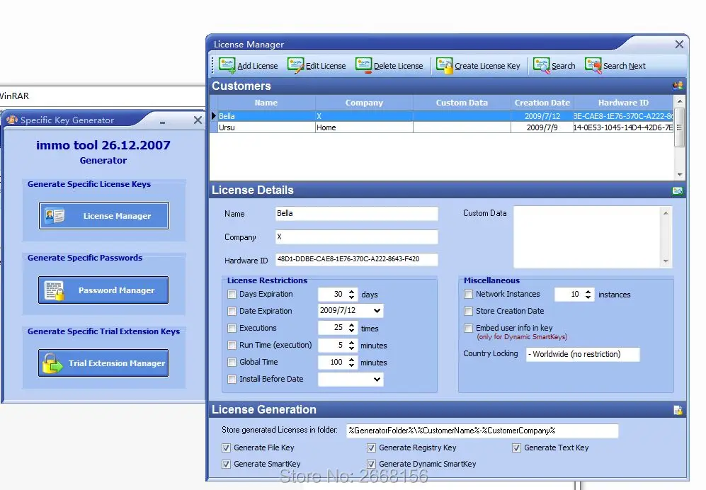Enable the Date Expiration checkbox
The height and width of the screenshot is (490, 706).
point(232,311)
